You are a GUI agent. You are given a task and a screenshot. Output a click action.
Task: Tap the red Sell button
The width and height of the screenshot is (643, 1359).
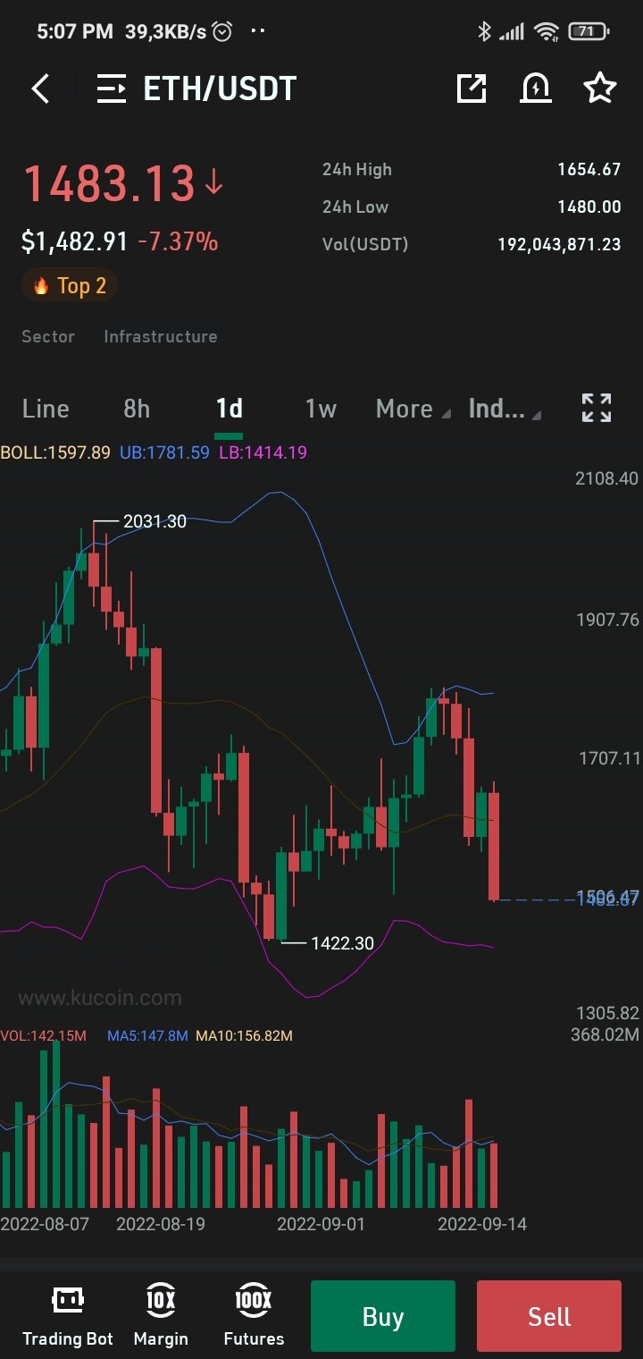click(x=549, y=1316)
